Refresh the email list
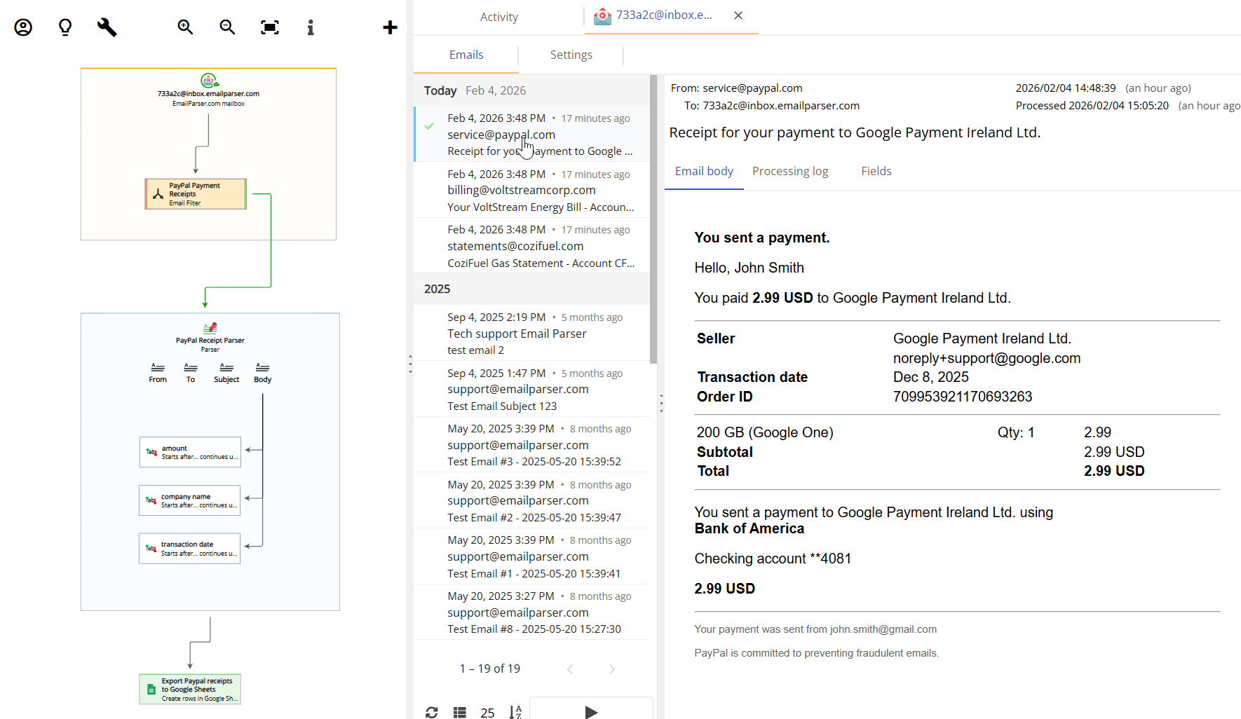Screen dimensions: 1241x719 coord(432,711)
